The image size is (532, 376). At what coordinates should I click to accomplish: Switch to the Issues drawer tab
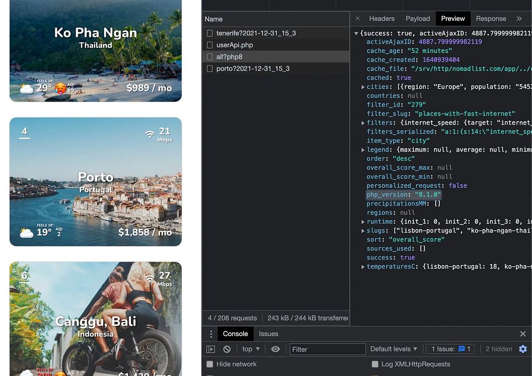[x=268, y=334]
